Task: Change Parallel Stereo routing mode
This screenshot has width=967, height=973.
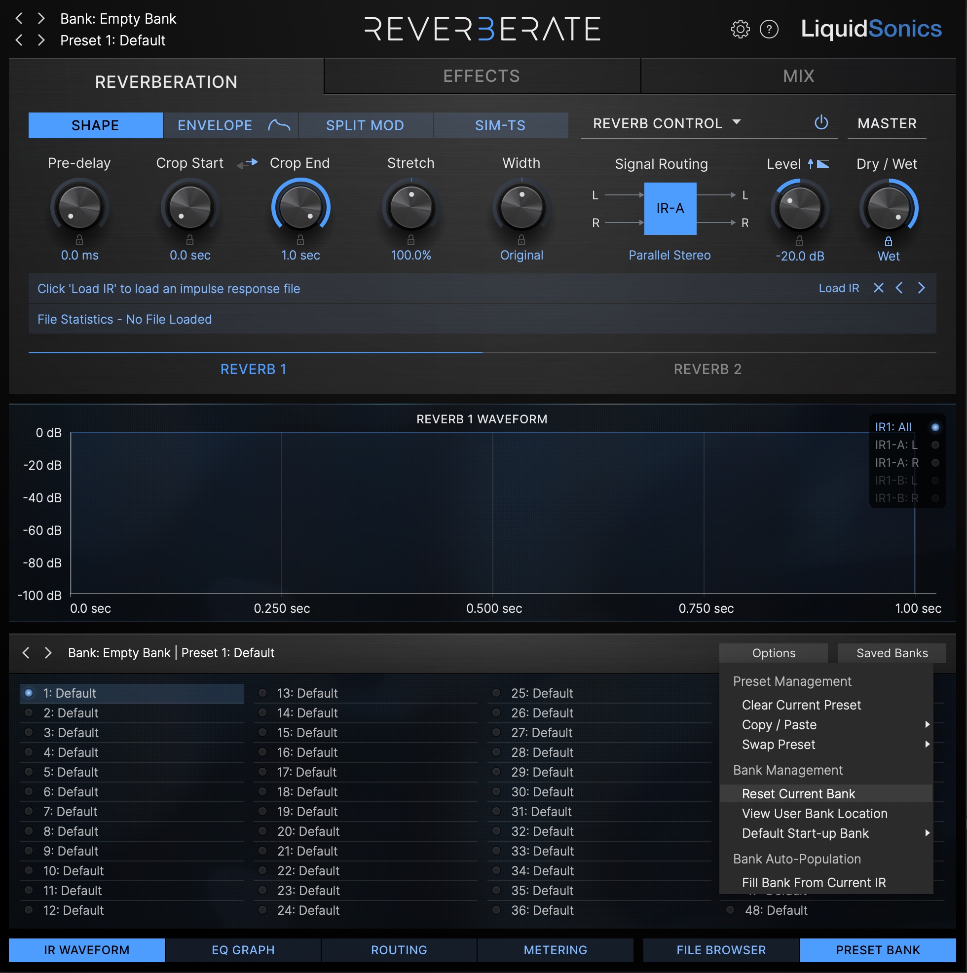Action: [x=669, y=255]
